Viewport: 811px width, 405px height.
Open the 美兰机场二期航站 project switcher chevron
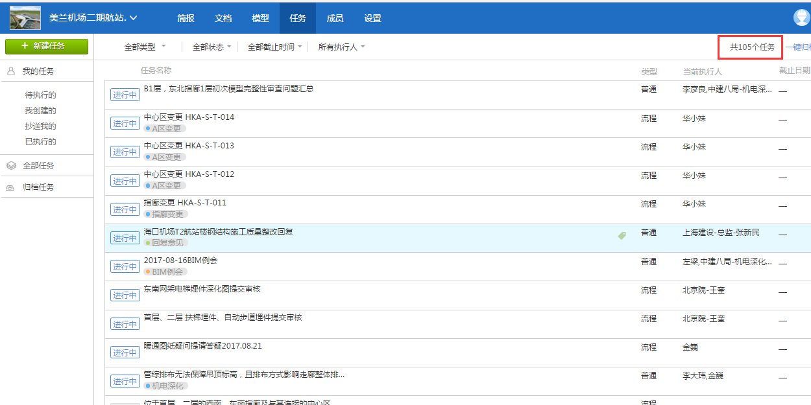[134, 17]
